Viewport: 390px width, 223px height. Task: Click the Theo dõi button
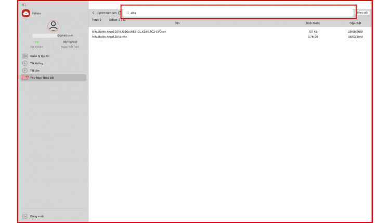click(362, 12)
